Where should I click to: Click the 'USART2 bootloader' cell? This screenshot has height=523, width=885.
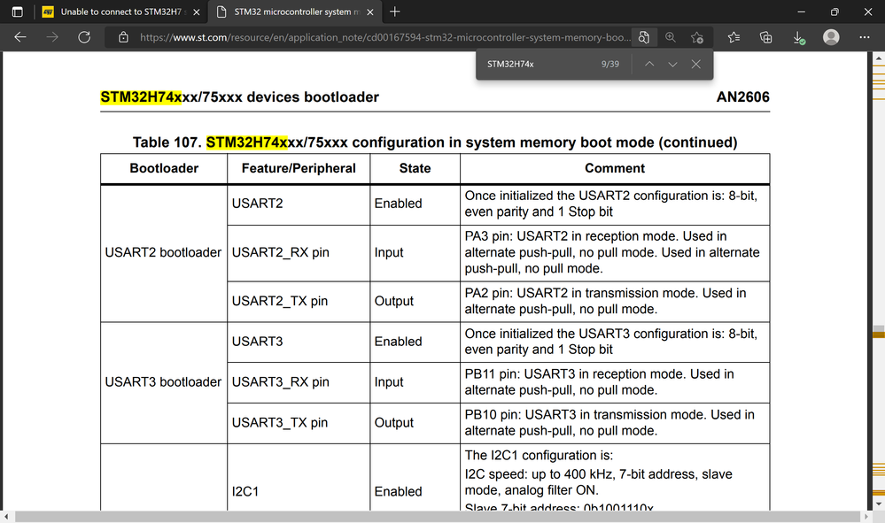(163, 252)
